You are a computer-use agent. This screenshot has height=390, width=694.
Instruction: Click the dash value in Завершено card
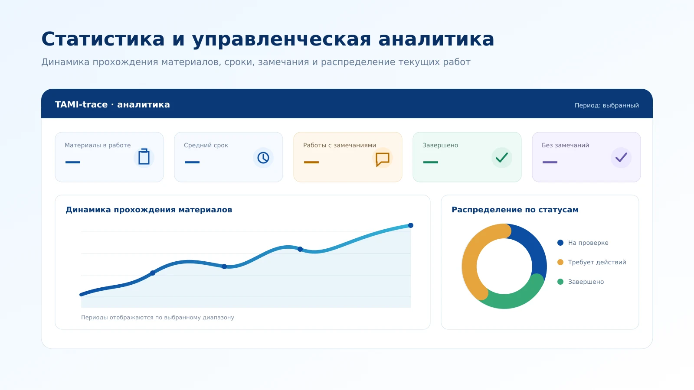(x=431, y=162)
